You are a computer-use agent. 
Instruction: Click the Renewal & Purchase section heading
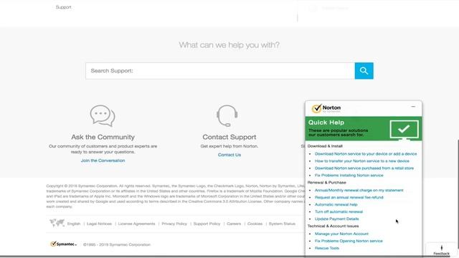pyautogui.click(x=327, y=183)
